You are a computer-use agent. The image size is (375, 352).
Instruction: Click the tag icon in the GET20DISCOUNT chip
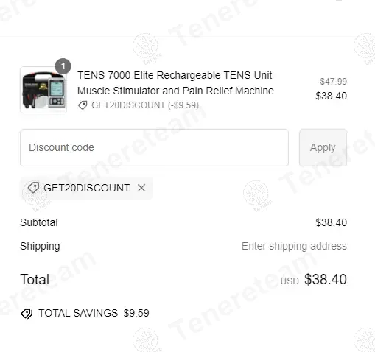[33, 188]
